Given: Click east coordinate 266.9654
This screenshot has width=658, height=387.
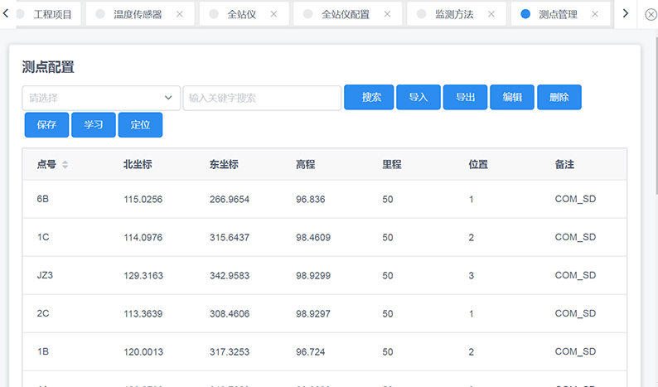Looking at the screenshot, I should 230,200.
